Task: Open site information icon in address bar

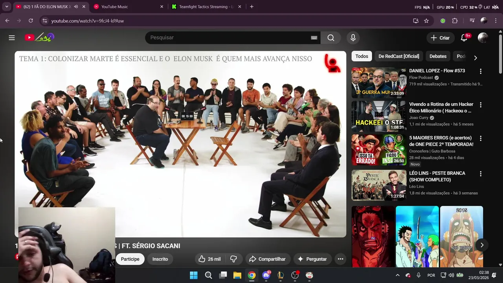Action: (x=44, y=21)
